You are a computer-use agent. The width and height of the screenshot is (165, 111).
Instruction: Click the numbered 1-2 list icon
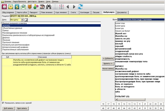[x=61, y=7]
